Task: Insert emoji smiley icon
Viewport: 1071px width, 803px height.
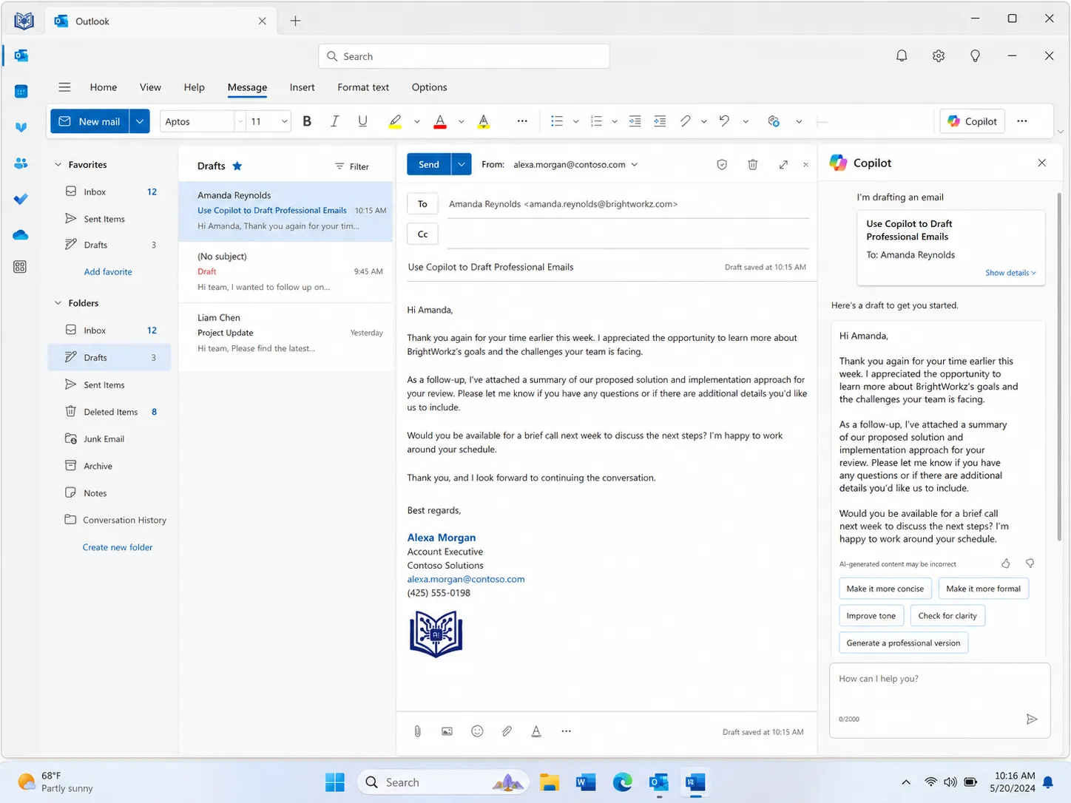Action: 477,731
